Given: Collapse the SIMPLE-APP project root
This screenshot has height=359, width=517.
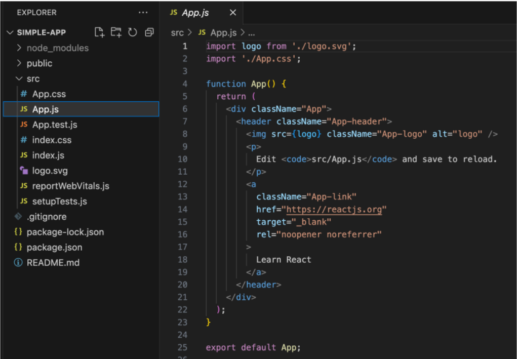Looking at the screenshot, I should 42,32.
